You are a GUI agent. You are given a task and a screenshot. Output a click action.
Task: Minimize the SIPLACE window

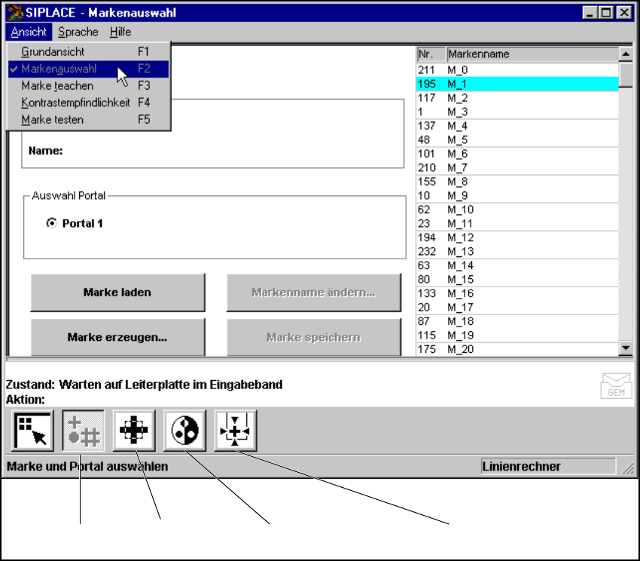[x=590, y=13]
